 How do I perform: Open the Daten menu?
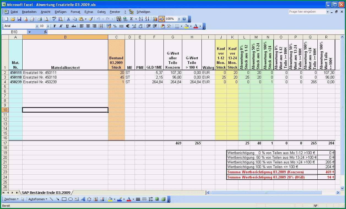coord(102,12)
